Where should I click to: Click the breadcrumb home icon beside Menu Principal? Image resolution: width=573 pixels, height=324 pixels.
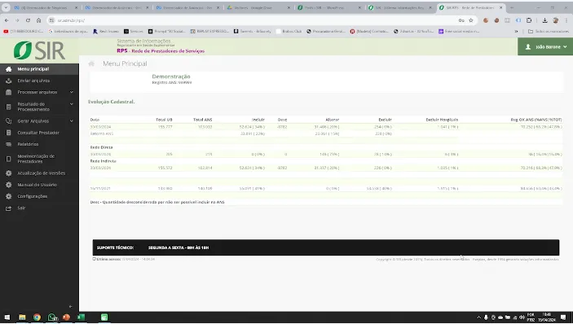(91, 63)
